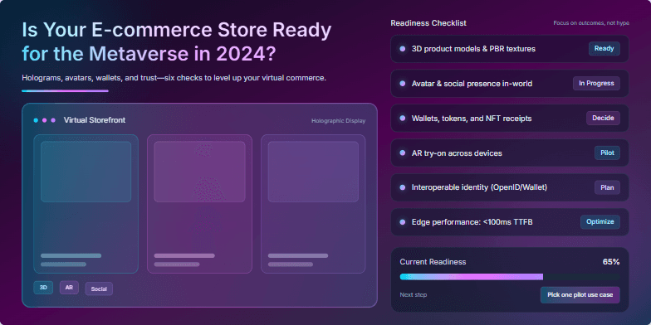Click bullet beside Wallets, tokens, NFT receipts
This screenshot has width=651, height=325.
[402, 118]
